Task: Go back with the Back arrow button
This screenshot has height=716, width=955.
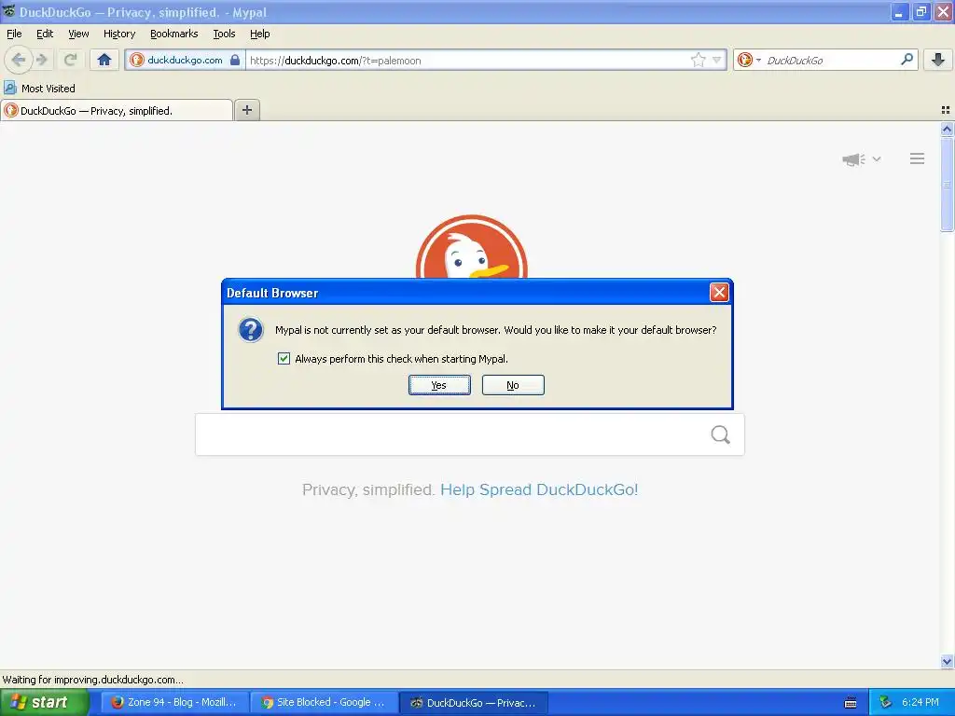Action: coord(18,60)
